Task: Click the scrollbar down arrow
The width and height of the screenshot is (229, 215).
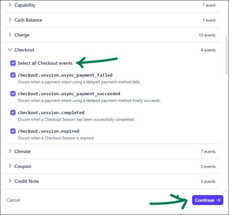Action: 227,191
